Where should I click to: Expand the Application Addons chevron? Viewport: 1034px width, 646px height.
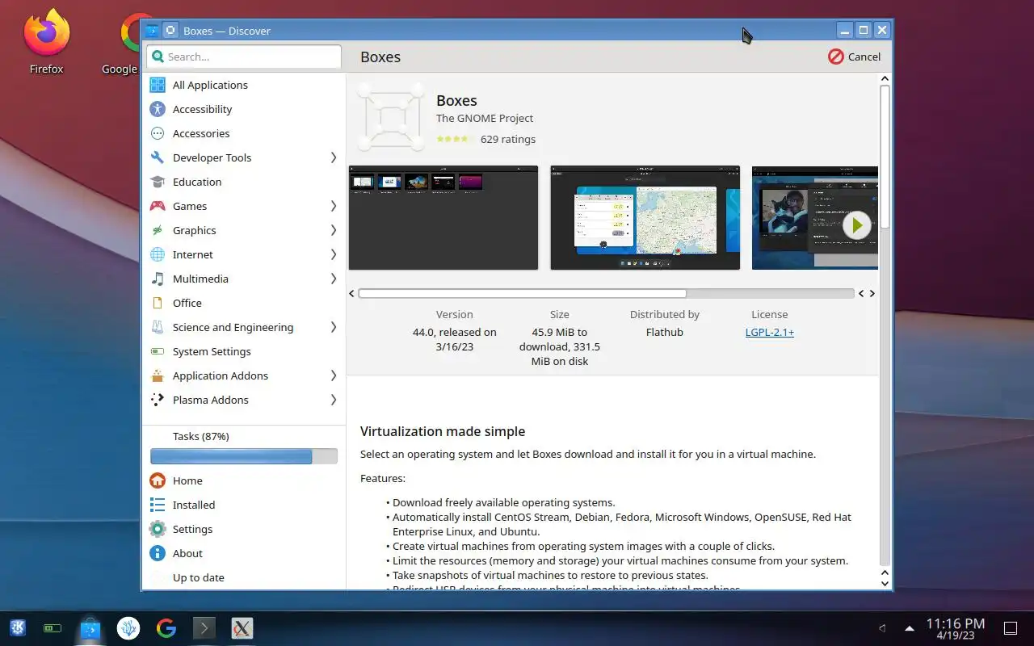pos(333,375)
